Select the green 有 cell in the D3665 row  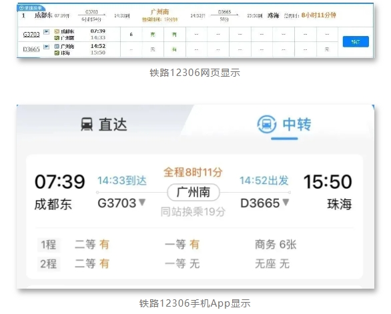coord(174,49)
